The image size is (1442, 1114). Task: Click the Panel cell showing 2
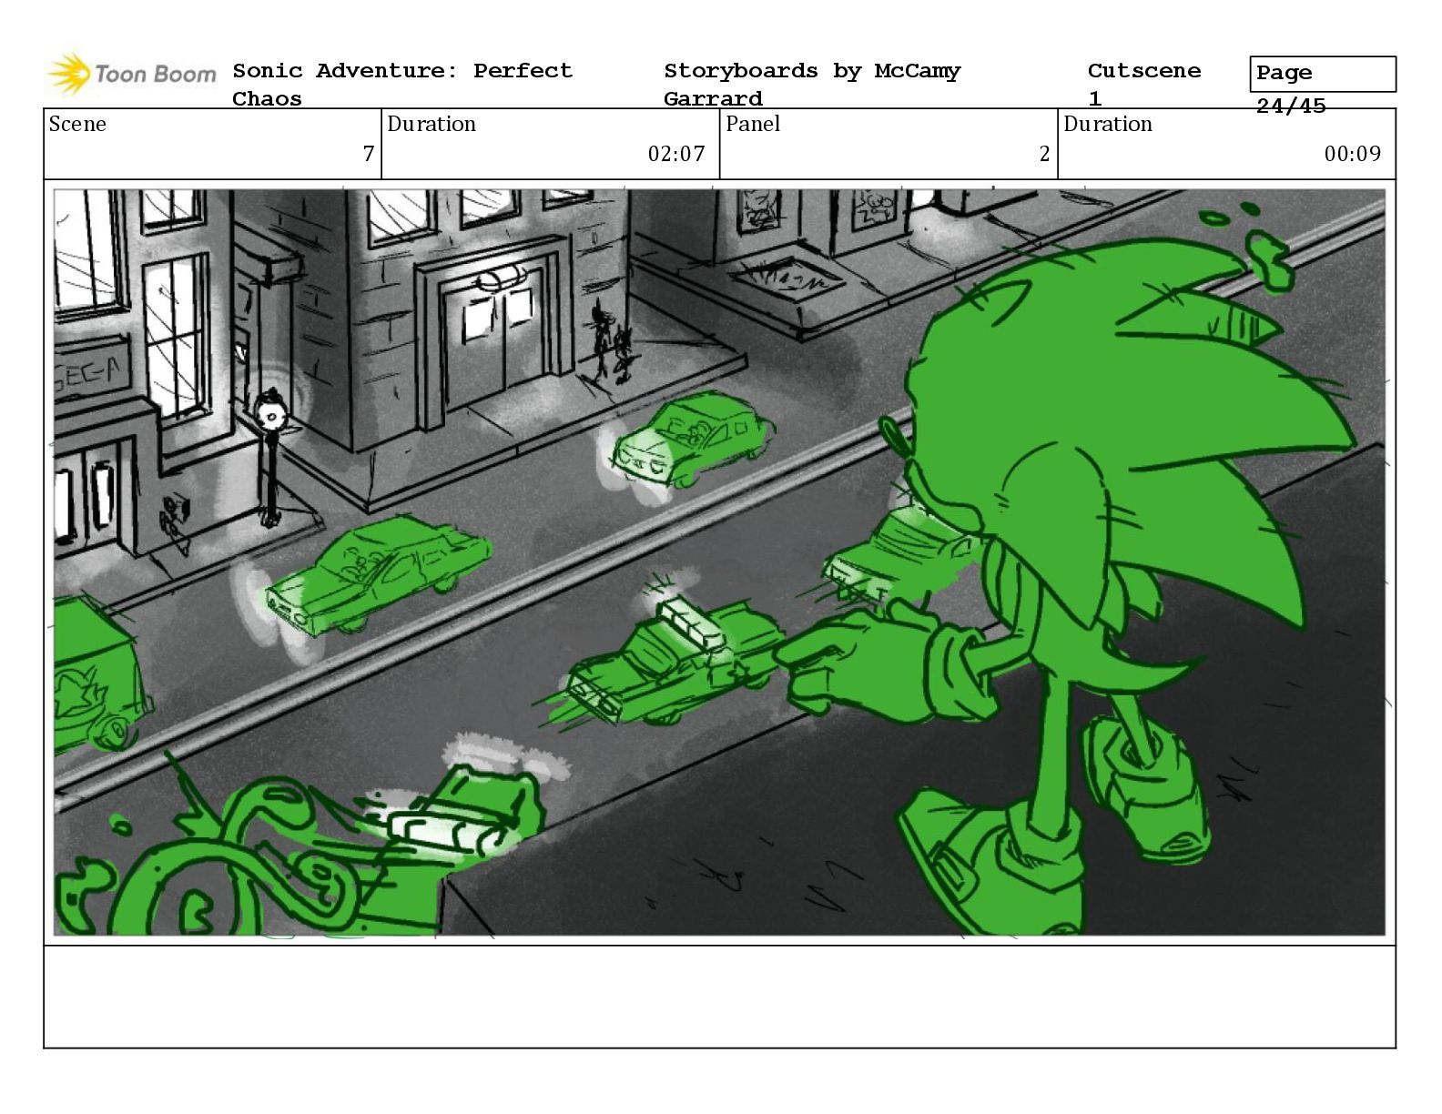tap(889, 144)
